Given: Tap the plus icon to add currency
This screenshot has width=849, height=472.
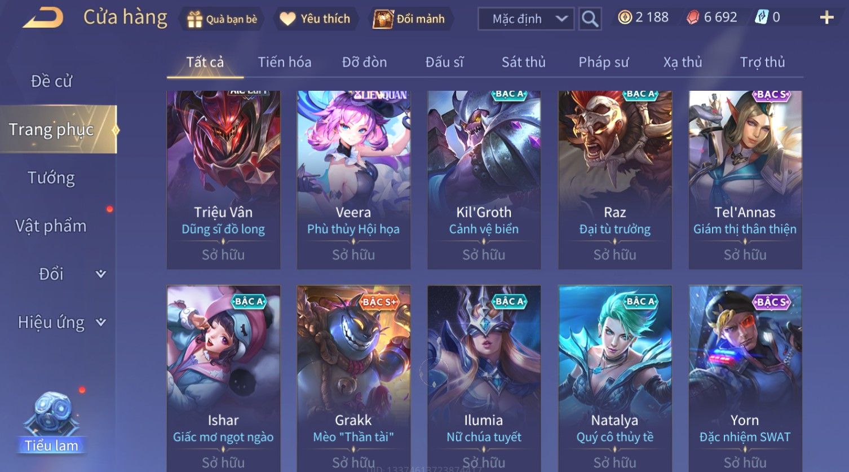Looking at the screenshot, I should [826, 18].
